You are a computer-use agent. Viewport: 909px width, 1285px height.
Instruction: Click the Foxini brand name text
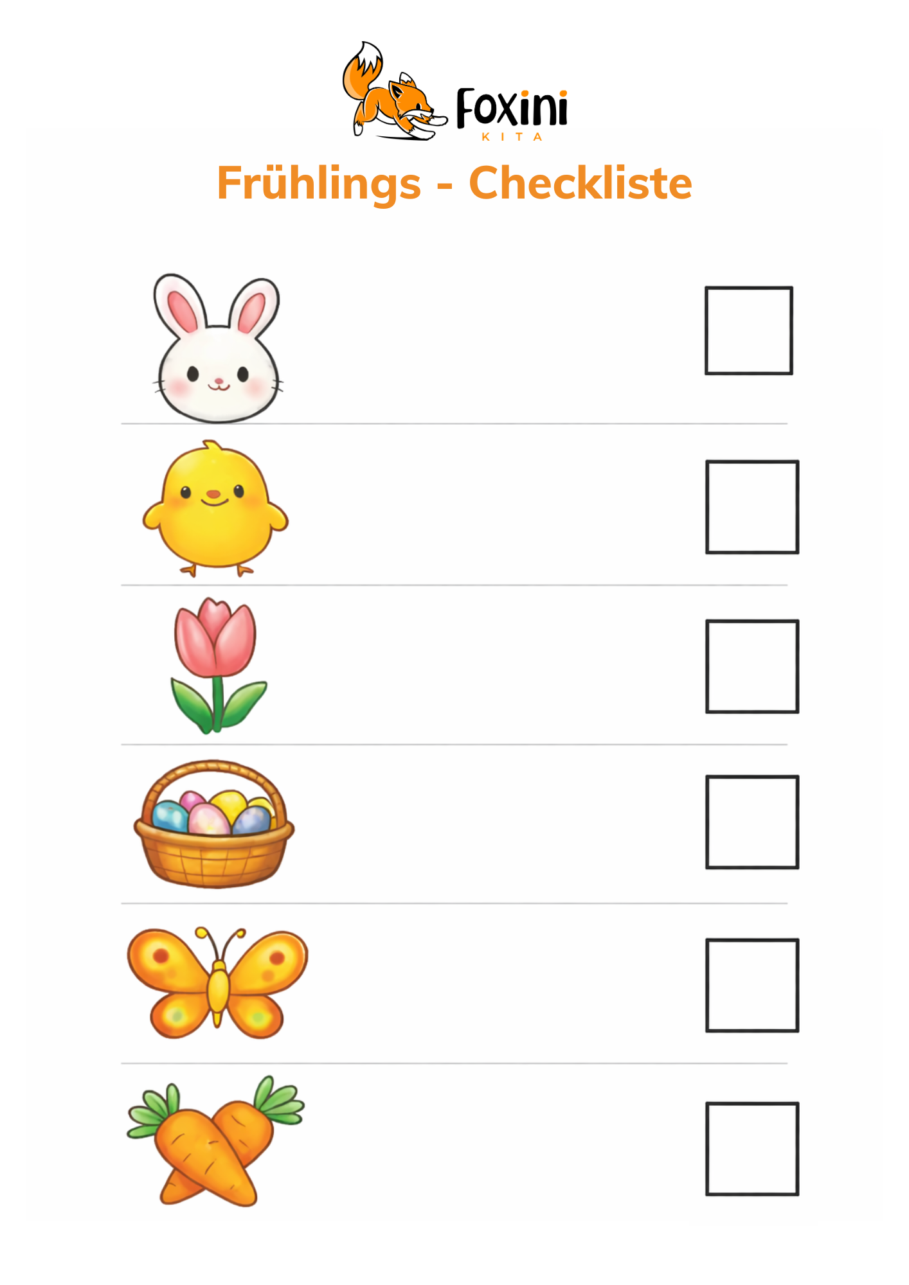[x=512, y=108]
